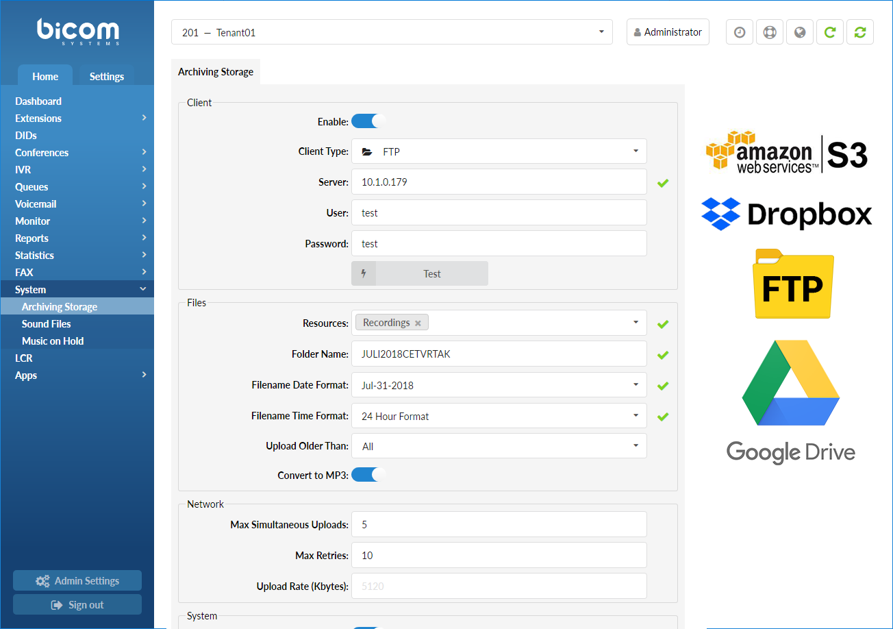Remove the Recordings tag with its x
The width and height of the screenshot is (893, 629).
coord(418,323)
